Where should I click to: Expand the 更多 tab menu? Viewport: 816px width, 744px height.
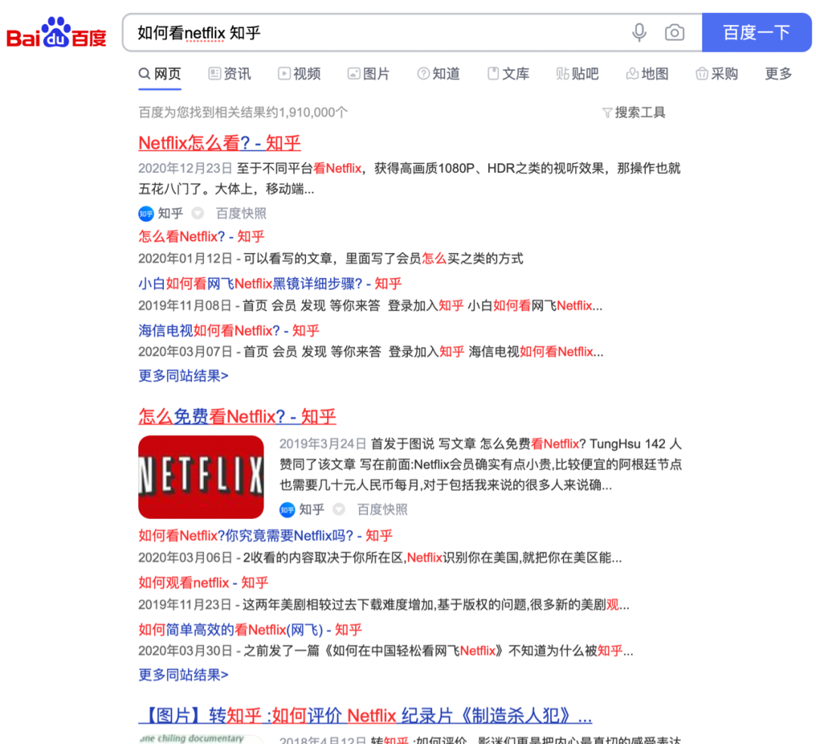coord(778,74)
